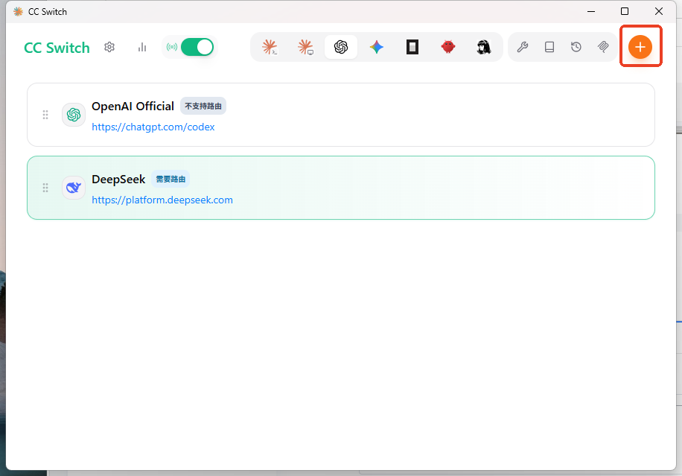
Task: Click the 需要路由 badge
Action: (x=170, y=180)
